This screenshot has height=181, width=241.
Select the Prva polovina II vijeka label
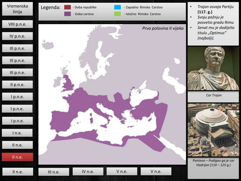[x=162, y=28]
